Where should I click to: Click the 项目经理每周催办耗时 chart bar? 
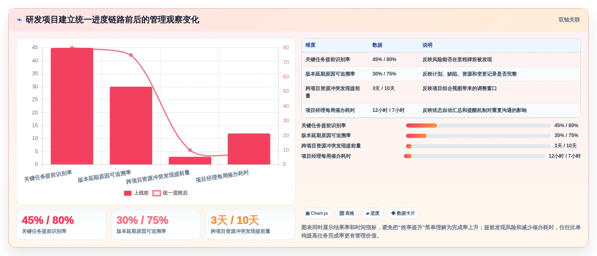(249, 149)
